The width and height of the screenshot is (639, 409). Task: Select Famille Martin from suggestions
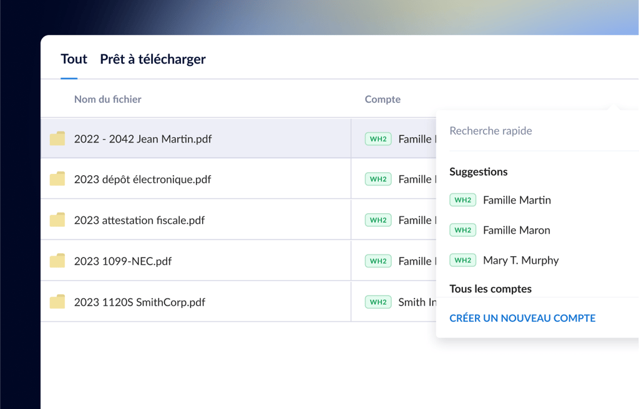pyautogui.click(x=517, y=200)
